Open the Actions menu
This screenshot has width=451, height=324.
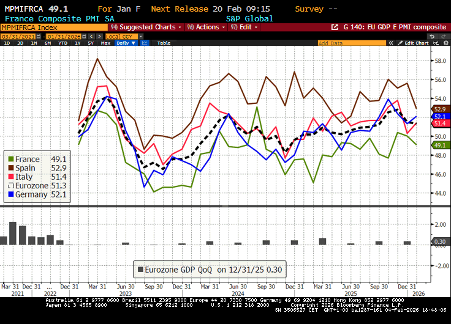(205, 28)
